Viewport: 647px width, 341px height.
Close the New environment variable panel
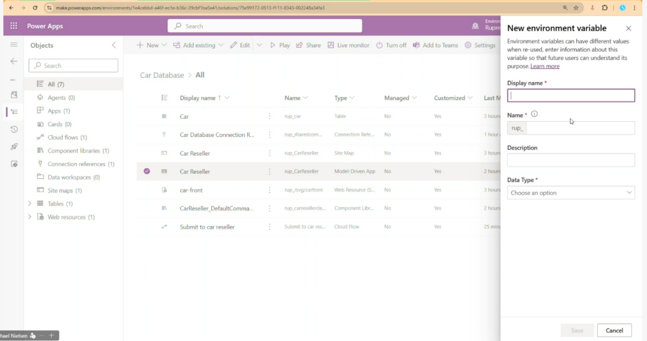[628, 28]
